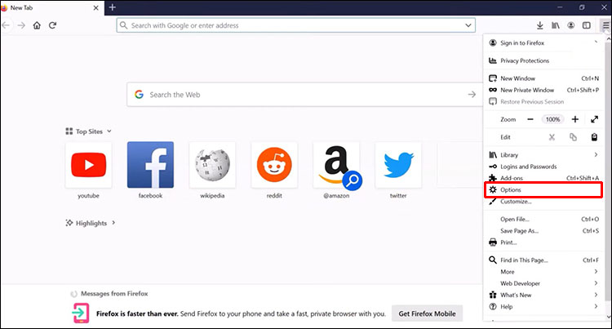Open a new tab with plus button
The height and width of the screenshot is (329, 612).
click(113, 7)
